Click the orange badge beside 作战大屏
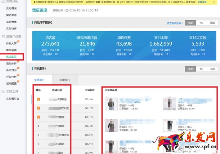Viewport: 220px width, 154px height. [x=18, y=41]
